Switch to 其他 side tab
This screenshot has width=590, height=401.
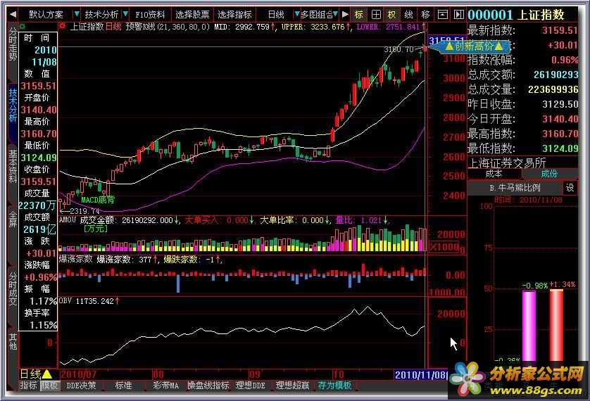pyautogui.click(x=13, y=341)
